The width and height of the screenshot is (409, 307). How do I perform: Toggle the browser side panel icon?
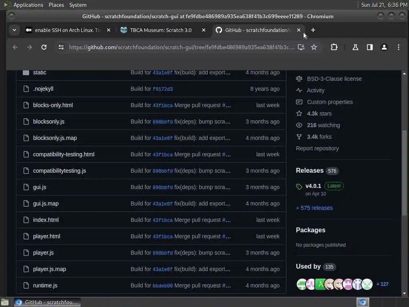(369, 47)
